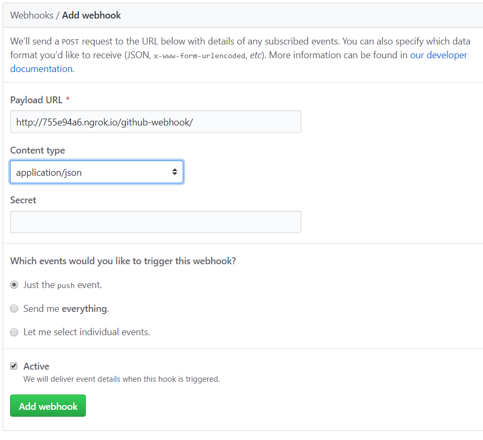Focus the Payload URL input field

[156, 122]
